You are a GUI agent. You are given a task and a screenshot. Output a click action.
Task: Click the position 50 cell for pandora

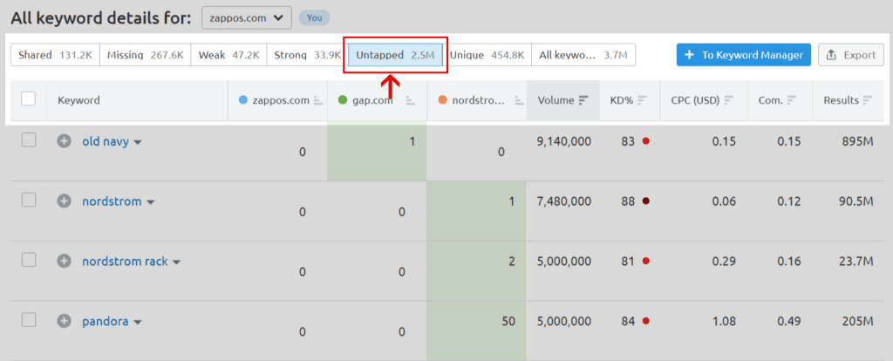(x=476, y=330)
